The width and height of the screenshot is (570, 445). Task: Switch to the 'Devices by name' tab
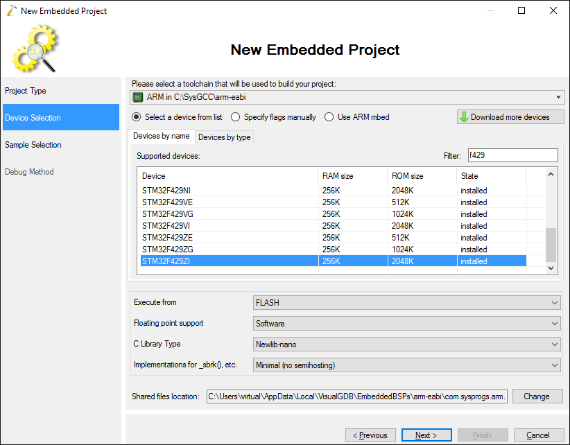click(x=162, y=136)
